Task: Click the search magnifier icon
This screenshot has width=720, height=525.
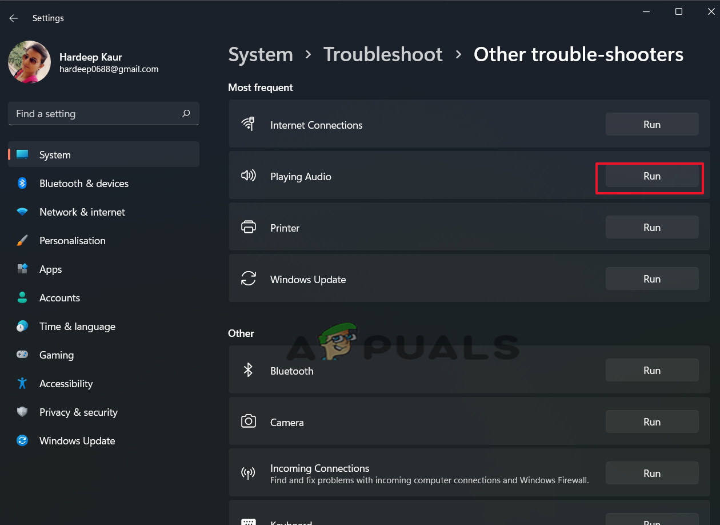Action: [x=186, y=114]
